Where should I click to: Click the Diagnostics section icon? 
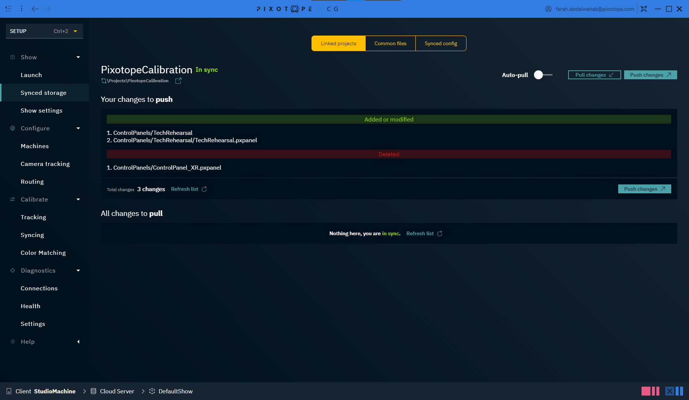13,270
